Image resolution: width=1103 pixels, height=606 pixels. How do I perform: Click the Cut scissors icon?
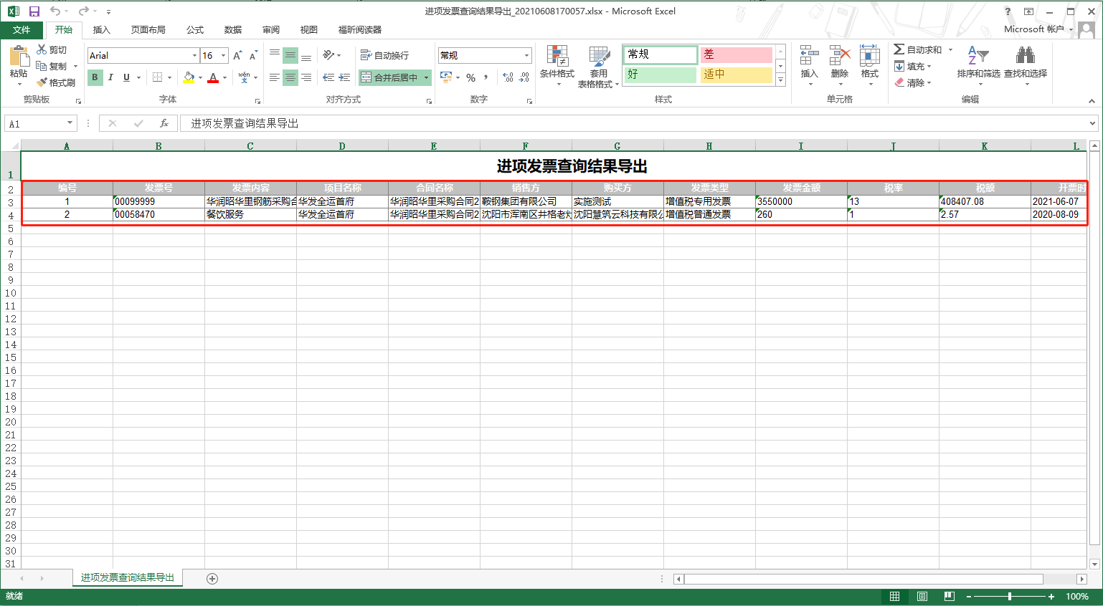[x=42, y=49]
